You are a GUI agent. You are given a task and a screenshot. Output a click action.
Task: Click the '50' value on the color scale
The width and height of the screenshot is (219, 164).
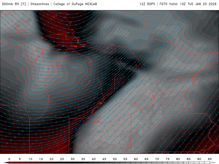click(115, 159)
